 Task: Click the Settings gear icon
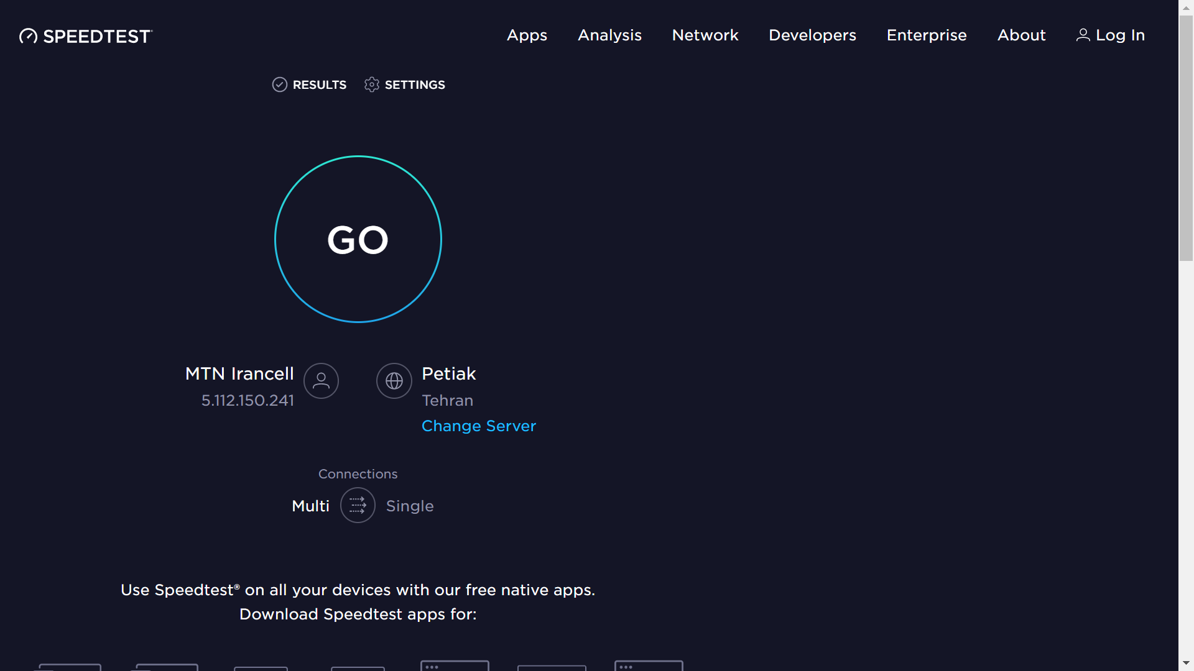click(x=372, y=84)
